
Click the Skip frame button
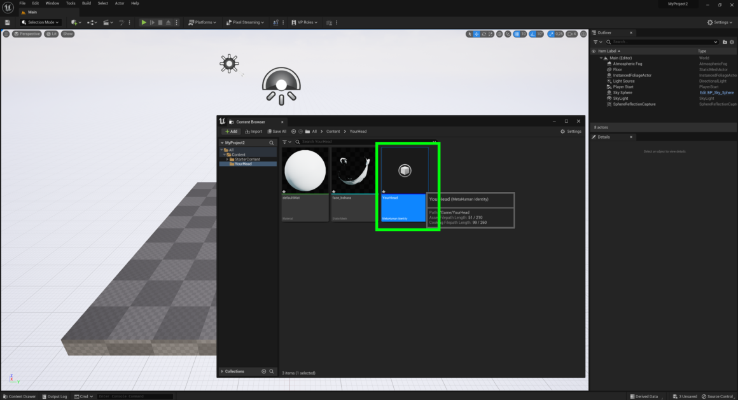(152, 22)
